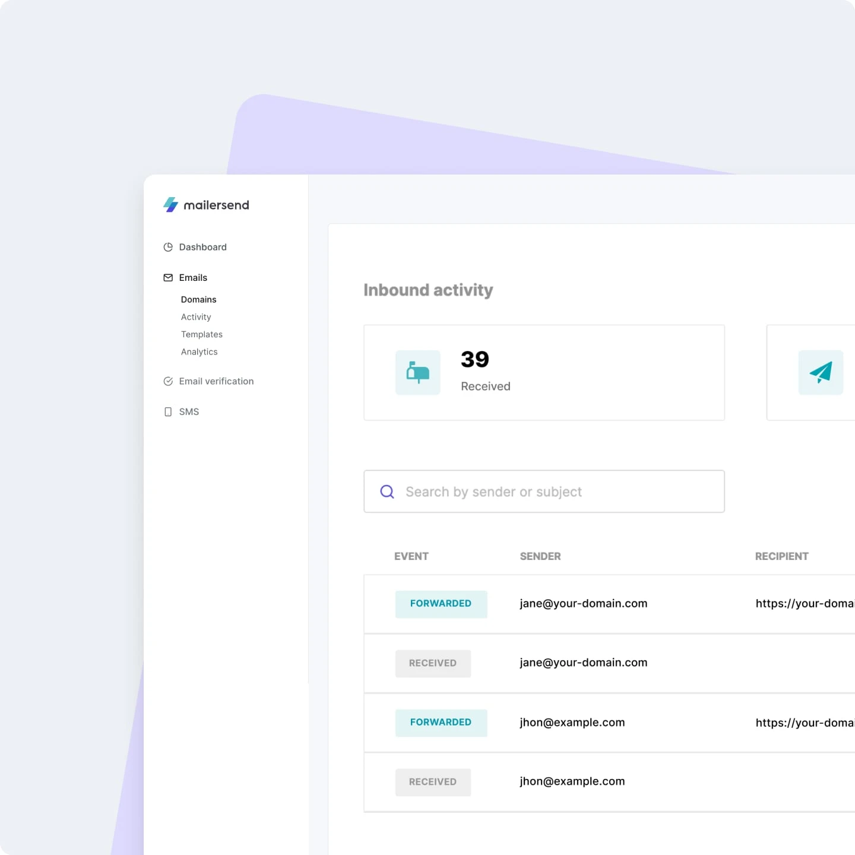Image resolution: width=855 pixels, height=855 pixels.
Task: Click the SENDER column header
Action: click(x=540, y=556)
